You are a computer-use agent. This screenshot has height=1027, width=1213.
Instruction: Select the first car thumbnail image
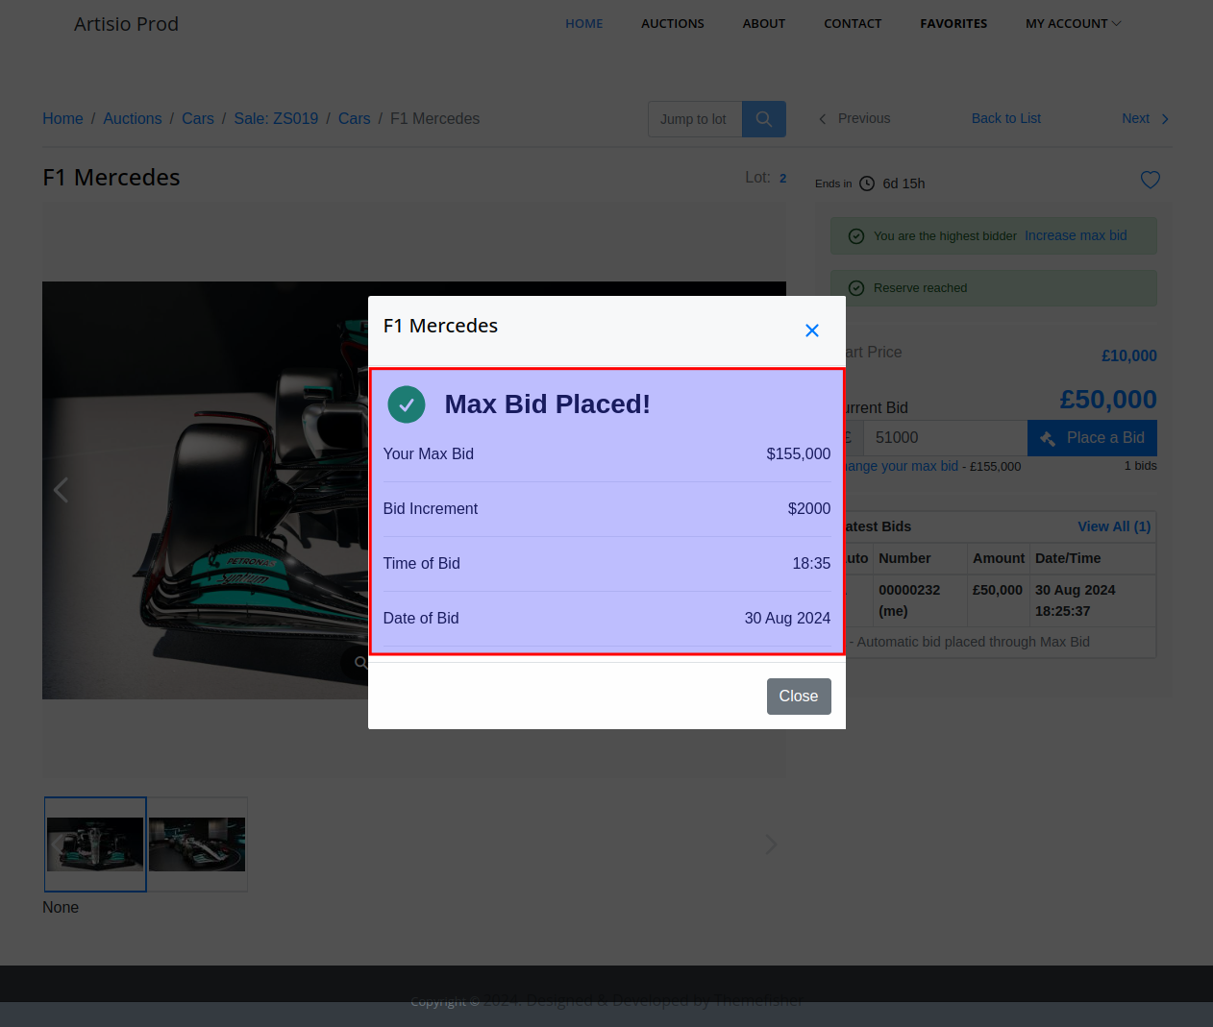click(95, 844)
